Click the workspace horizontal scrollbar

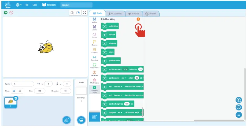click(219, 121)
